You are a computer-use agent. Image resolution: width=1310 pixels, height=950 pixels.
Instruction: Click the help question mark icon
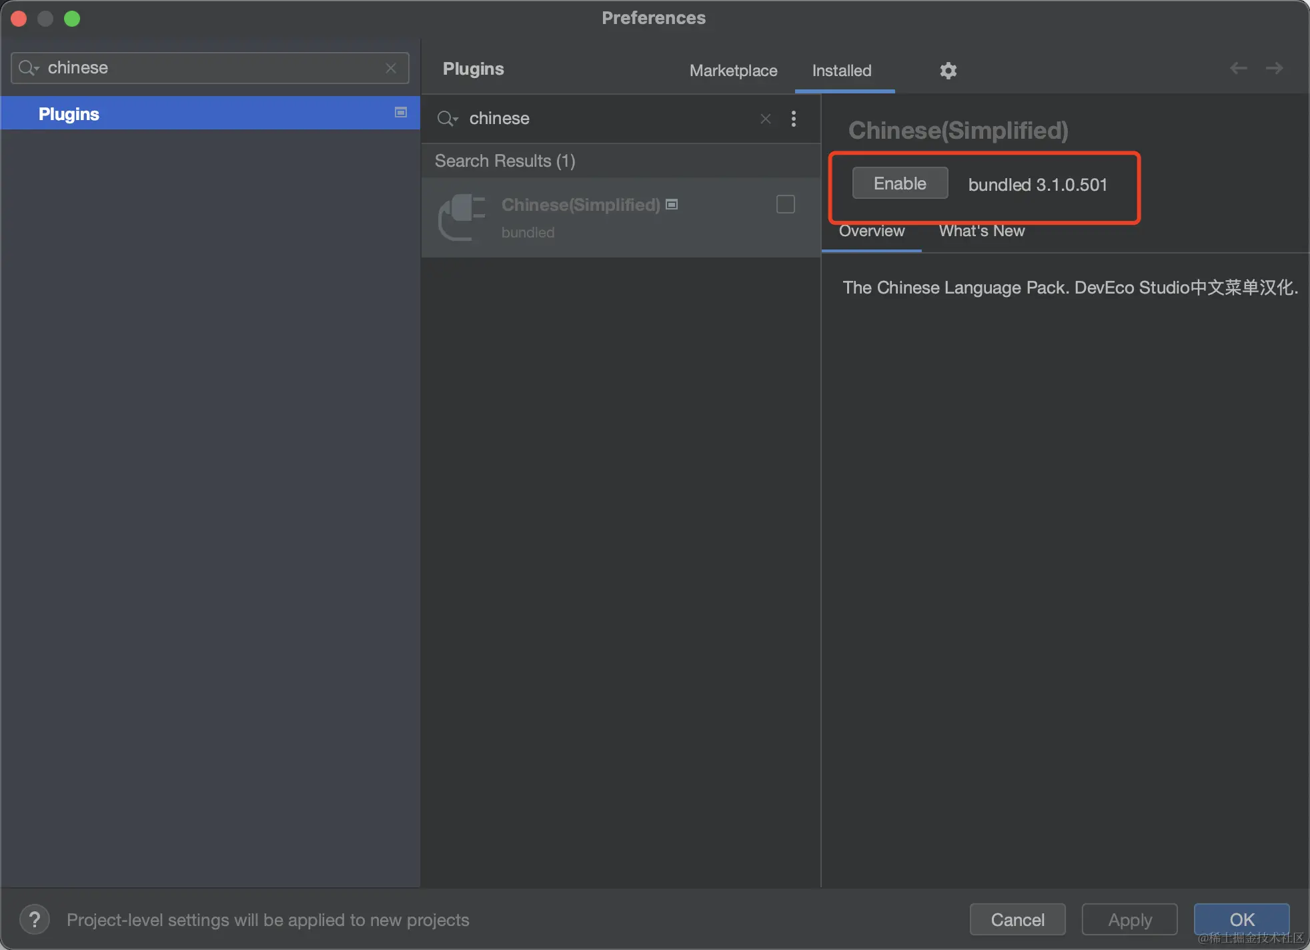tap(35, 919)
